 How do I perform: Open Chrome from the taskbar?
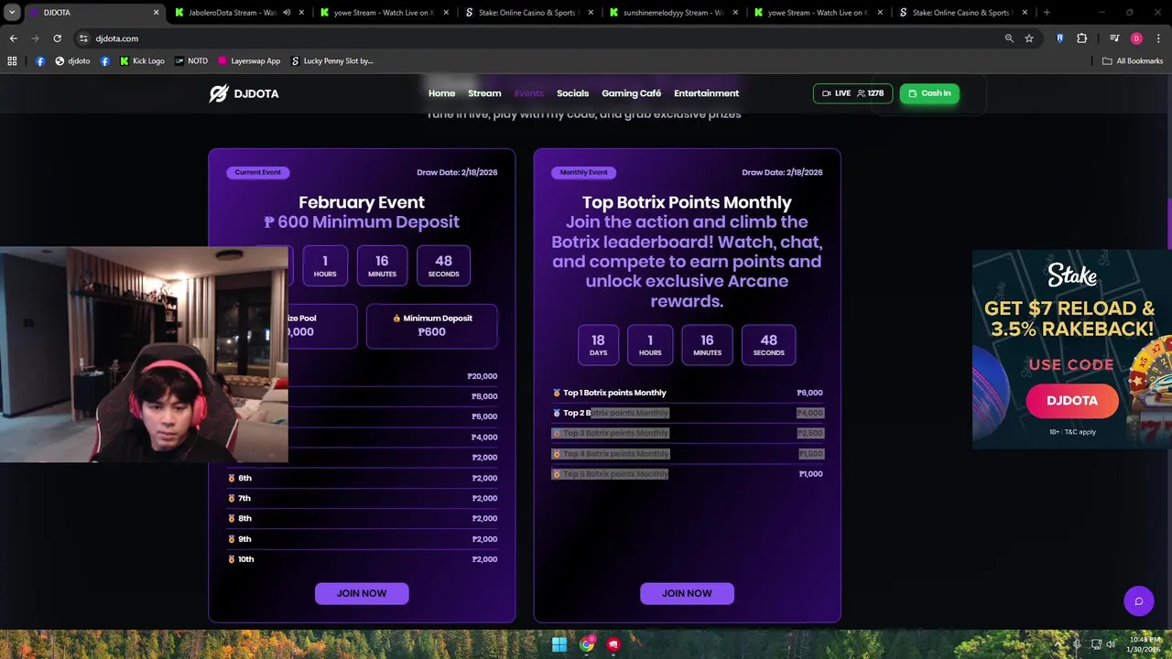click(587, 644)
